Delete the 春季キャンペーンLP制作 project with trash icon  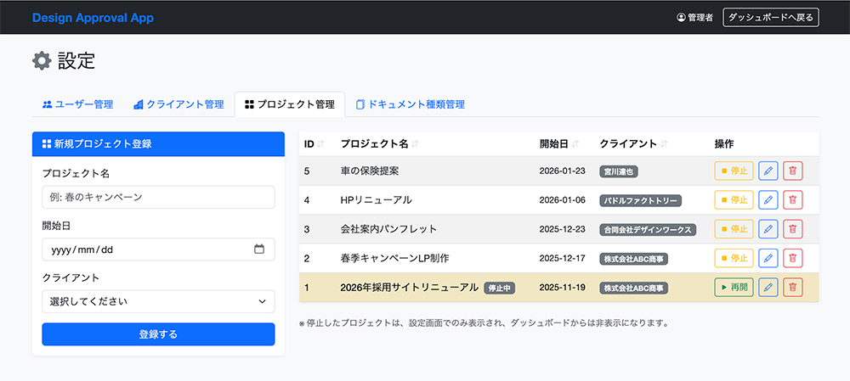coord(793,258)
